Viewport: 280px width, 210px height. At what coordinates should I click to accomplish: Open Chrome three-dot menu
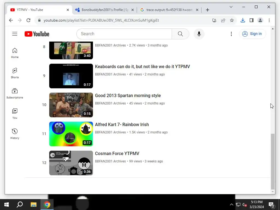[269, 20]
